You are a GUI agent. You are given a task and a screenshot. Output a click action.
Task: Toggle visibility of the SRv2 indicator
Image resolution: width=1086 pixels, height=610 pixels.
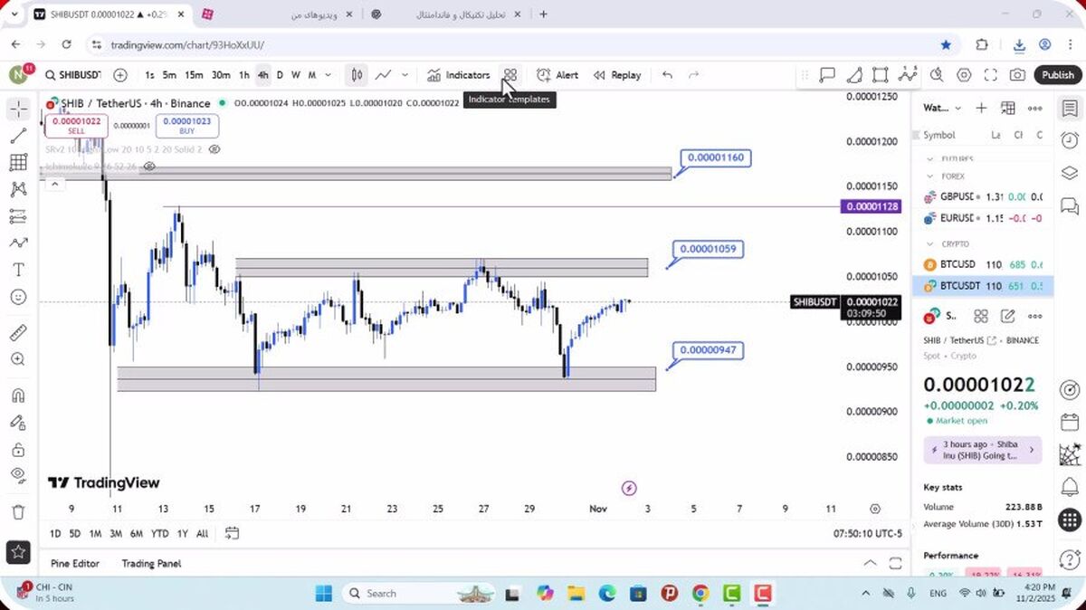[x=214, y=148]
